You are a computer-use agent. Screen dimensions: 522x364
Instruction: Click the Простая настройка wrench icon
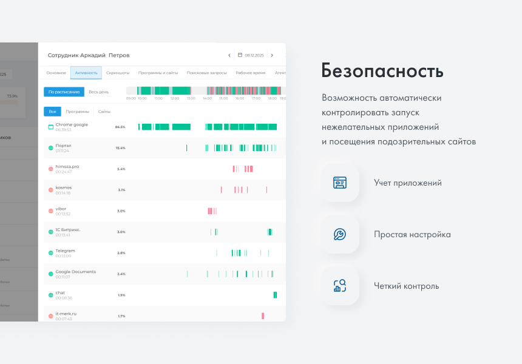340,234
